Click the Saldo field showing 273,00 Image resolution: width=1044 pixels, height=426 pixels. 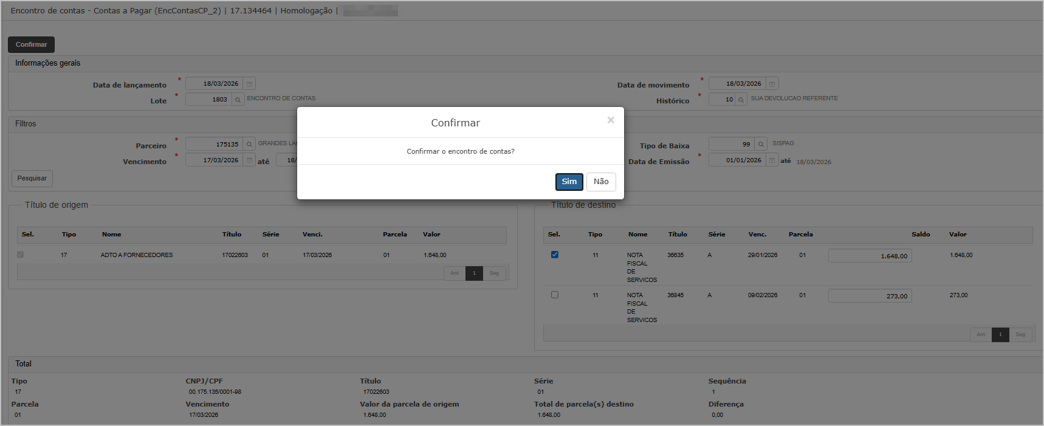869,296
